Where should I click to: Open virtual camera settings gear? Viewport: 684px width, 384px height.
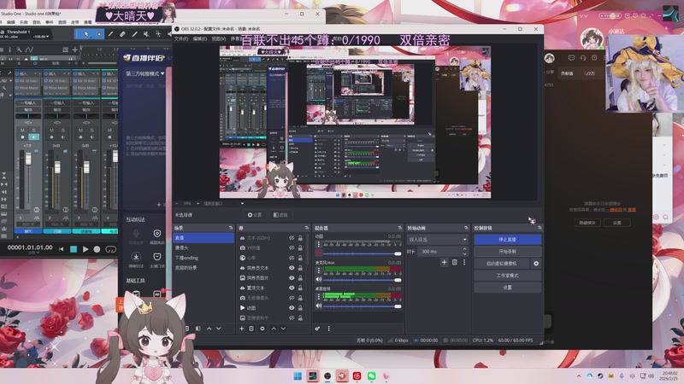click(x=536, y=264)
